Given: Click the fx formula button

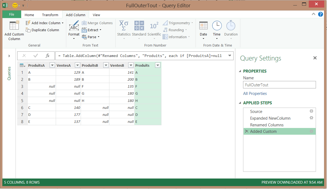Looking at the screenshot, I should pyautogui.click(x=47, y=56).
